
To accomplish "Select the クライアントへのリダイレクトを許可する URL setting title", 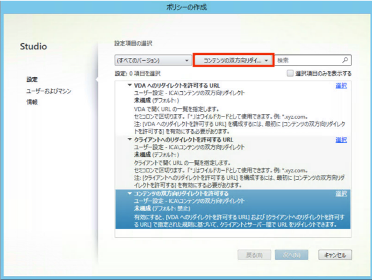I will coord(183,140).
